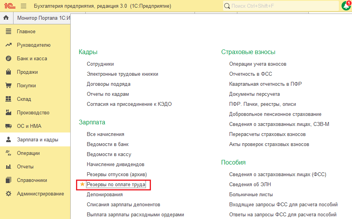Open the Банк и касса section
Image resolution: width=352 pixels, height=219 pixels.
coord(32,58)
